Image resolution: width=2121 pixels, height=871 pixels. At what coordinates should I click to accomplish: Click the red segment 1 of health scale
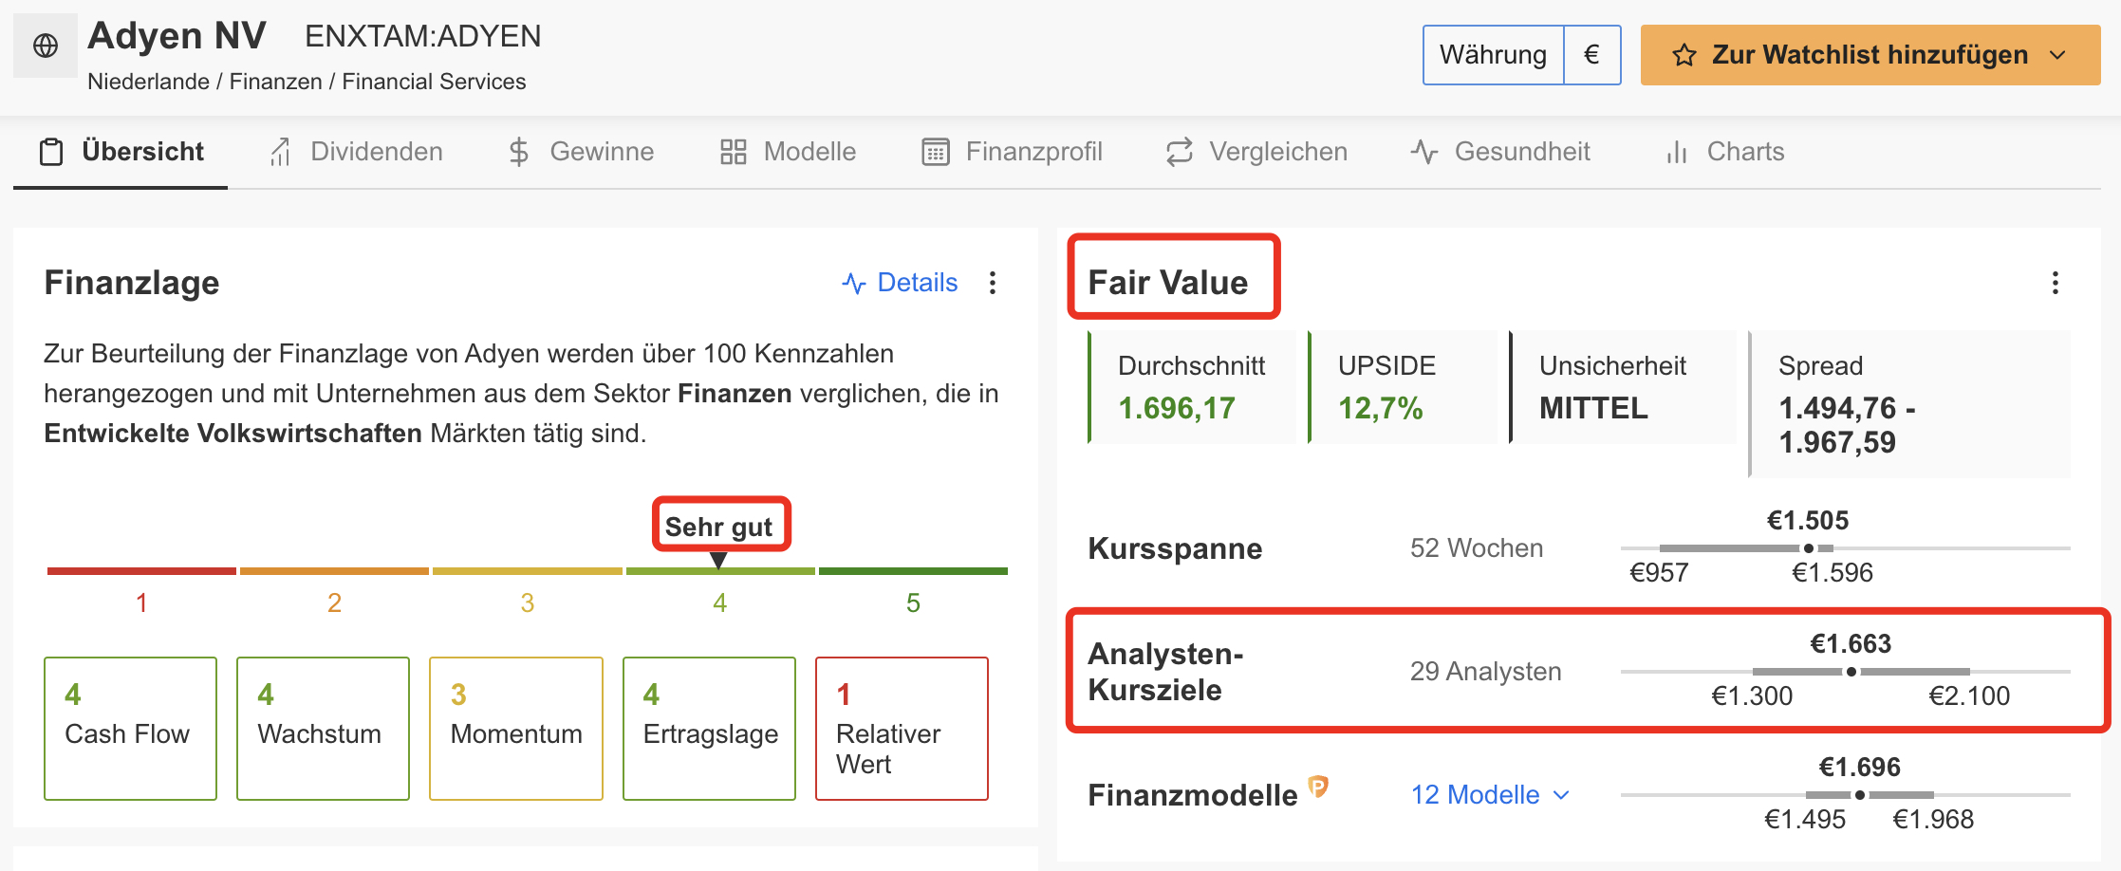[141, 571]
